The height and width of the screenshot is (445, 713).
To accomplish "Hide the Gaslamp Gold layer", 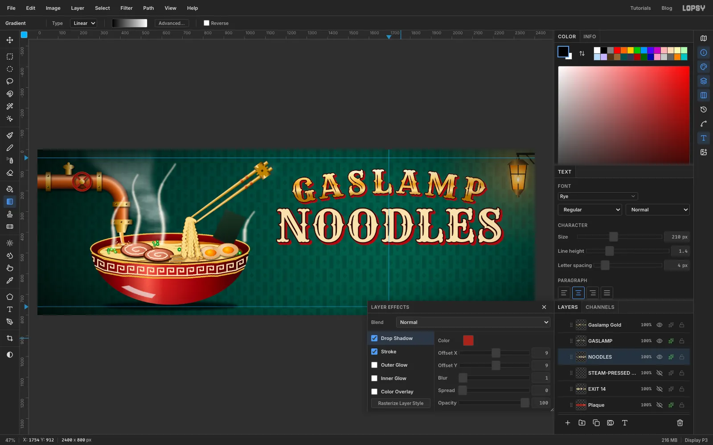I will pos(660,325).
